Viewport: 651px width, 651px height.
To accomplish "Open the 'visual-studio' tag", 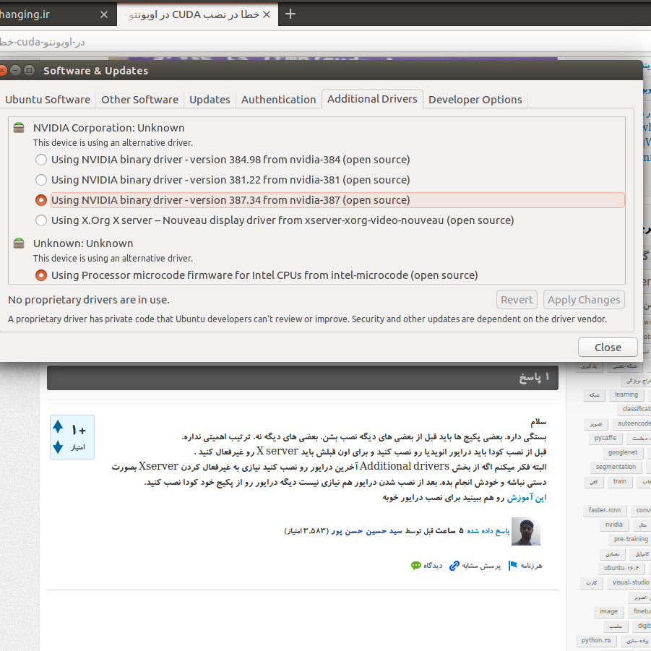I will coord(631,582).
